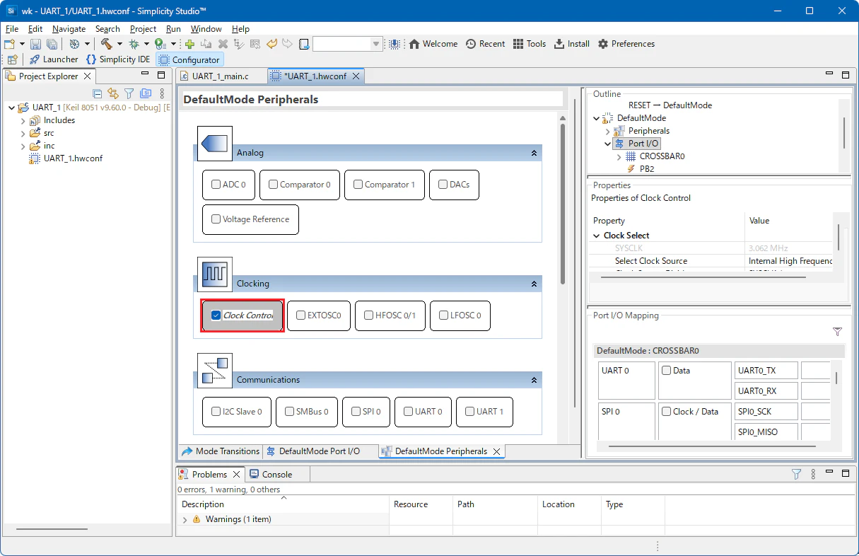Screen dimensions: 859x556
Task: Open the toolbar search combo box dropdown
Action: coord(376,44)
